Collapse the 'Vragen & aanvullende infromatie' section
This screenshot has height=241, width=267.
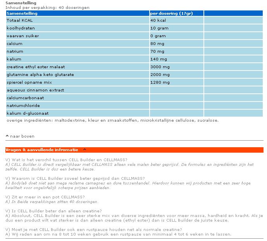pyautogui.click(x=42, y=150)
